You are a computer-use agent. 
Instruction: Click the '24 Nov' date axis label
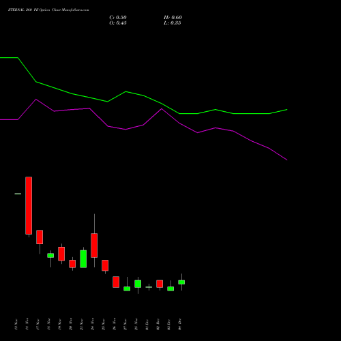point(93,324)
